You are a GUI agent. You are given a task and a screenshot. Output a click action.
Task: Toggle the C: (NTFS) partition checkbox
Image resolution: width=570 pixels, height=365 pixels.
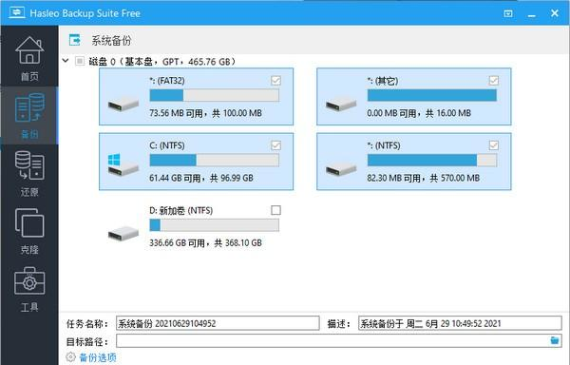pyautogui.click(x=275, y=145)
